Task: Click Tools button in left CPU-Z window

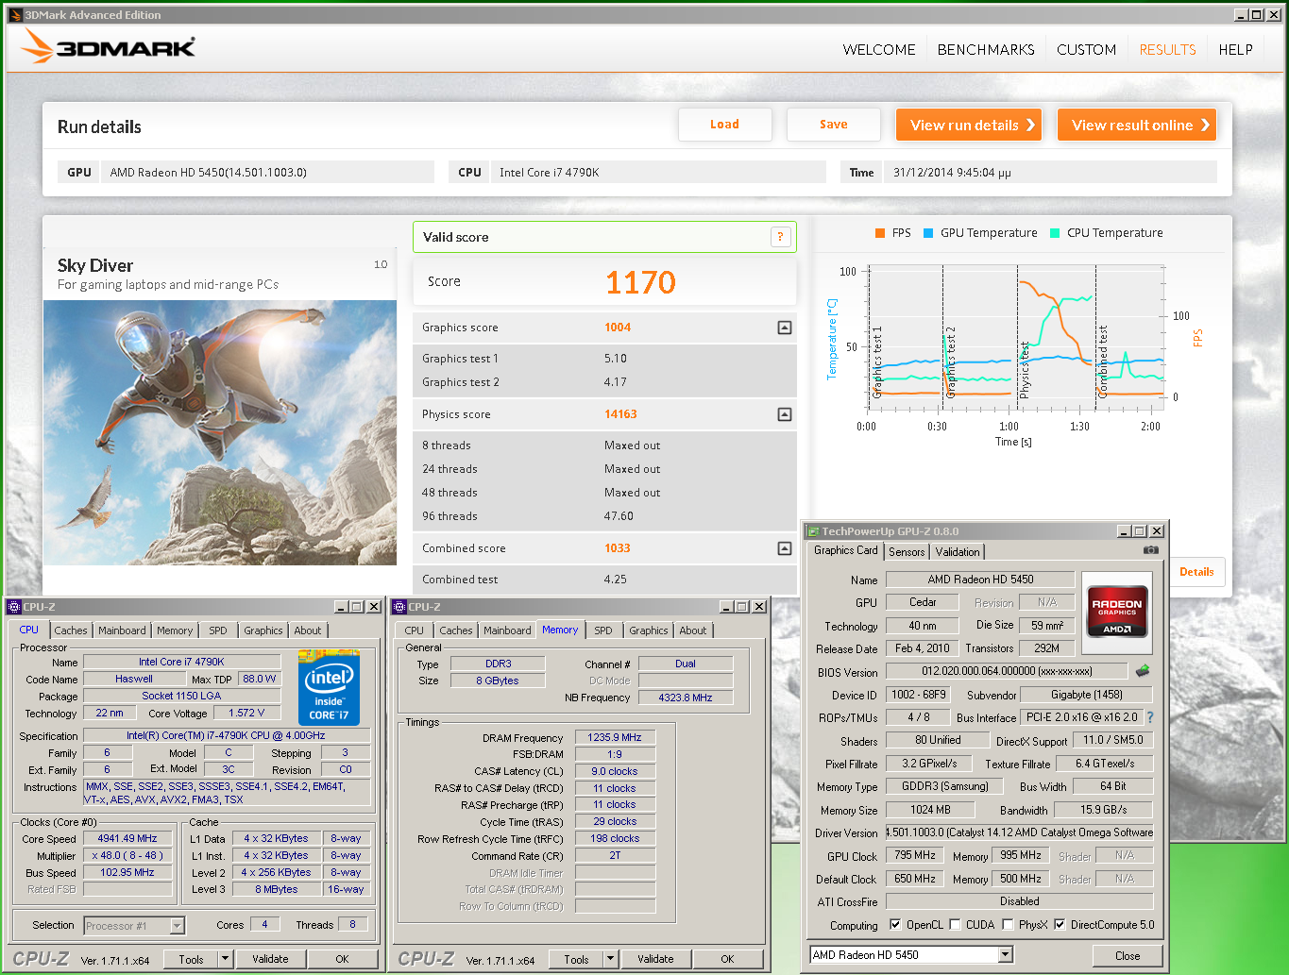Action: (192, 959)
